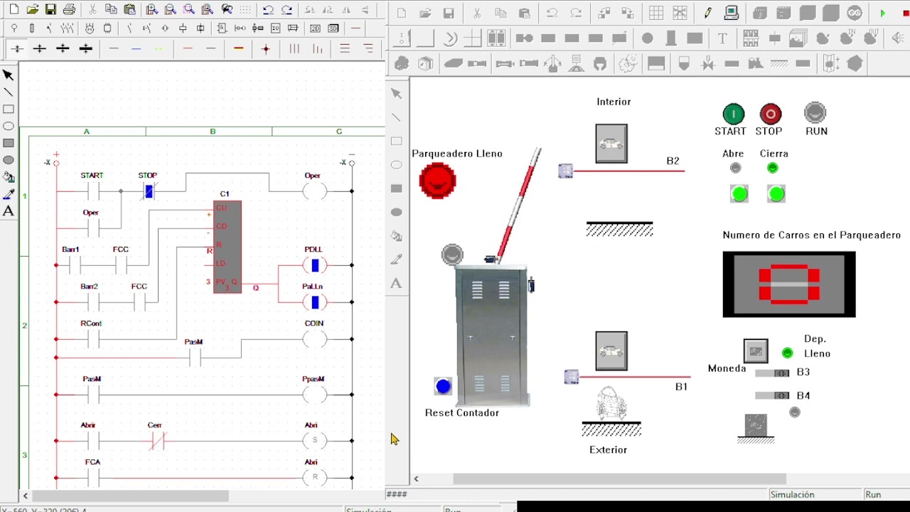Toggle the B4 switch
Viewport: 910px width, 512px height.
[x=773, y=395]
